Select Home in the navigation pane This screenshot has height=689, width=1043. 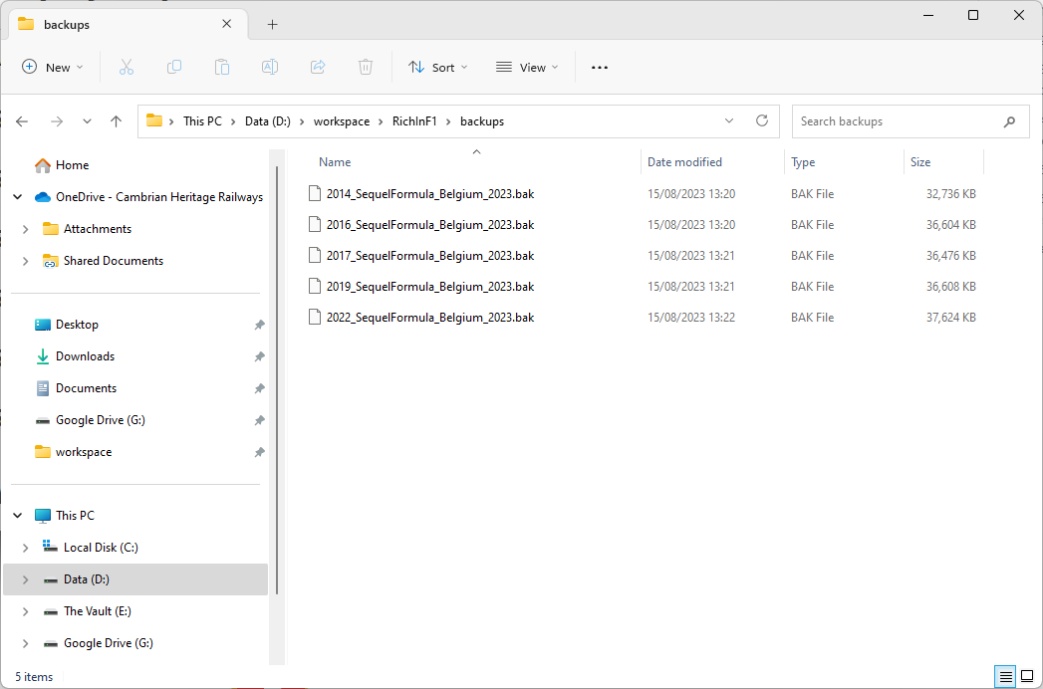pyautogui.click(x=72, y=165)
